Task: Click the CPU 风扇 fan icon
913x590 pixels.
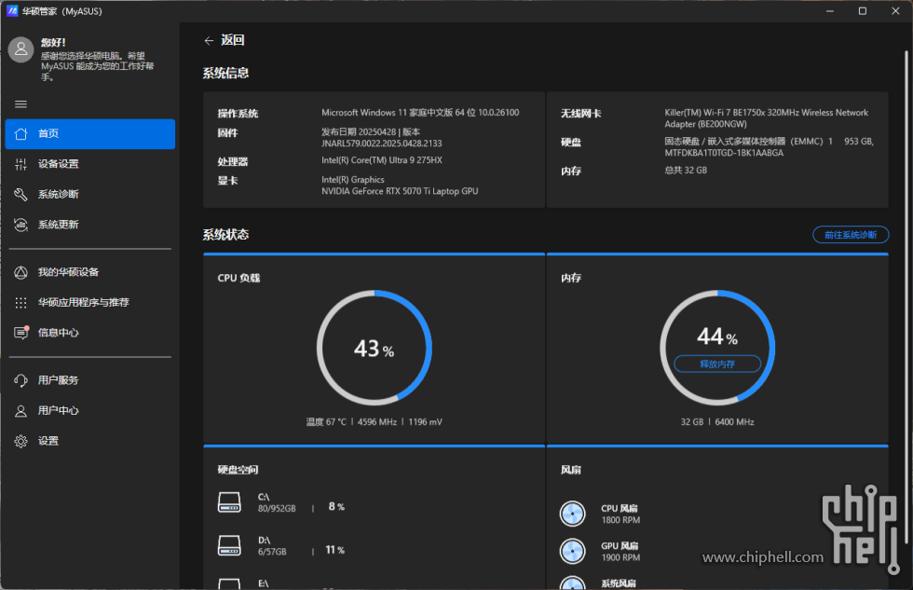Action: click(572, 514)
